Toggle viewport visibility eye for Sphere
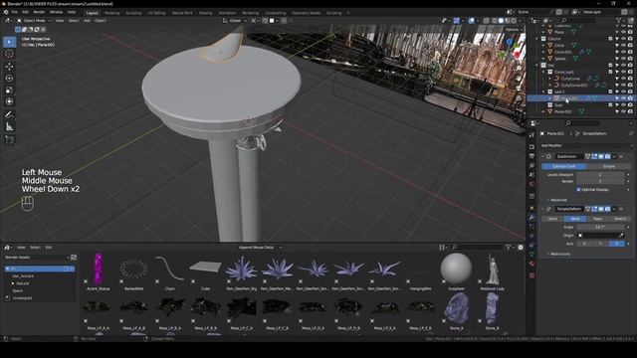Image resolution: width=637 pixels, height=358 pixels. click(624, 59)
